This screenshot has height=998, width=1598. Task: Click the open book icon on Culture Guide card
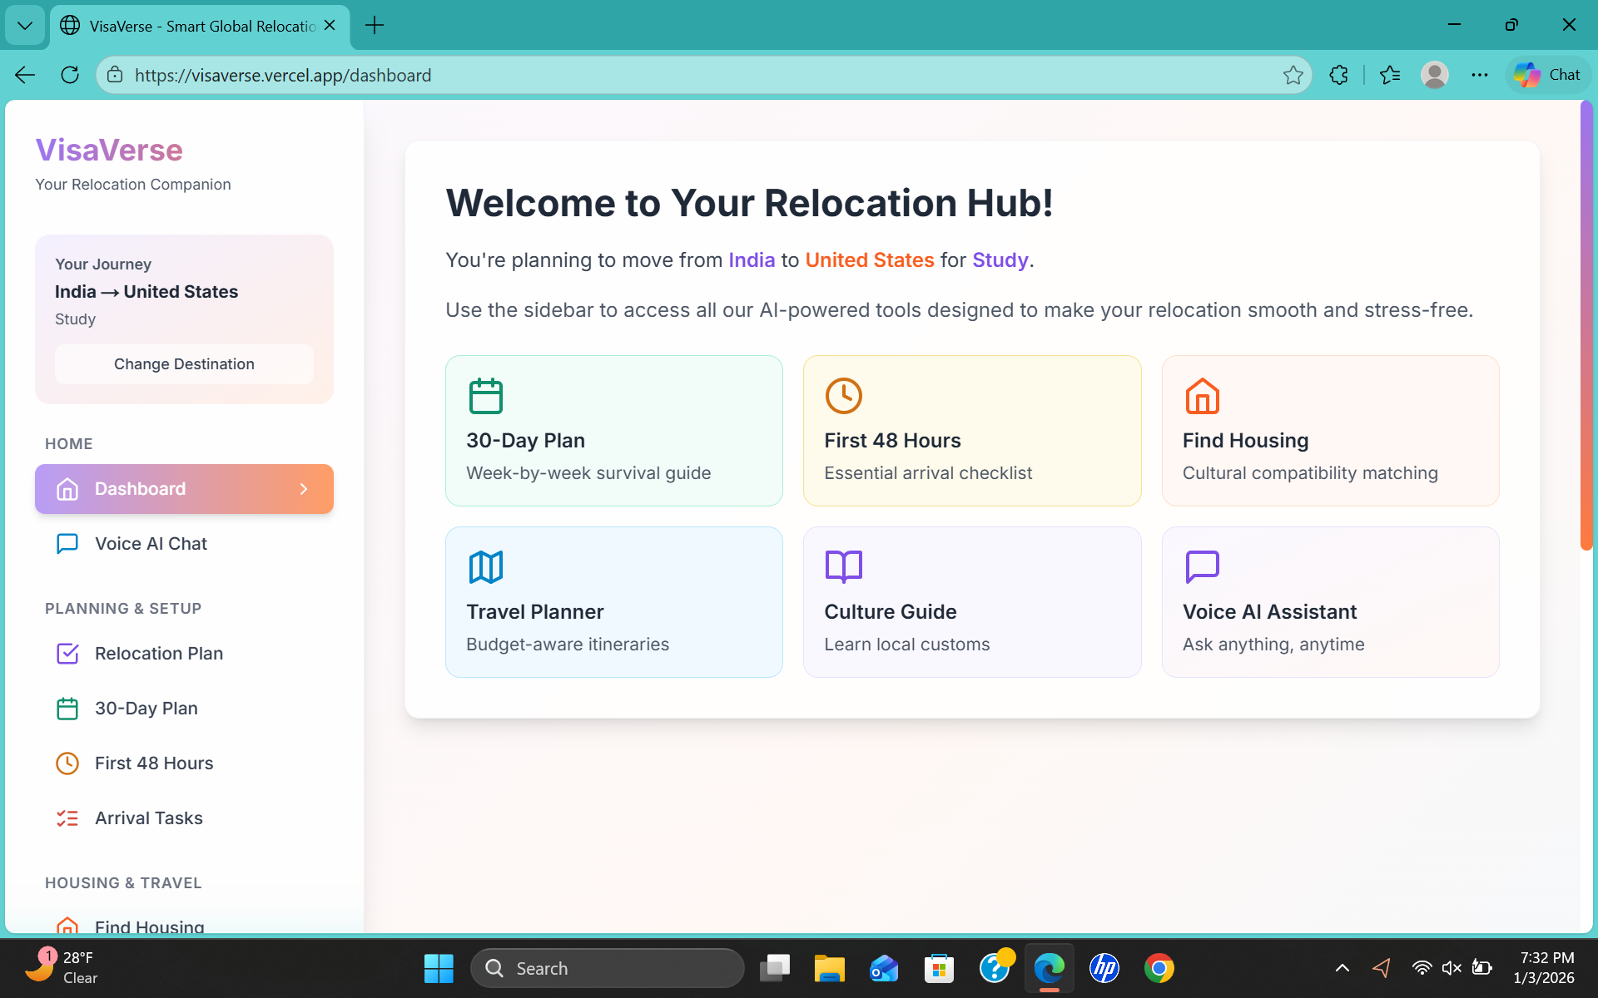click(843, 567)
